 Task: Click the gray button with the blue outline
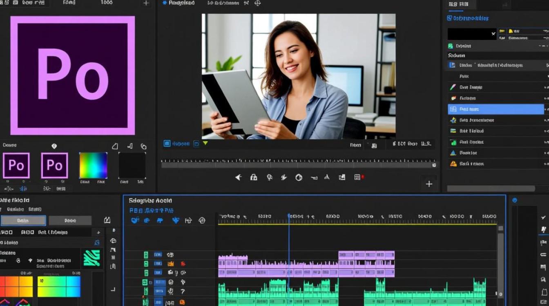pos(23,221)
